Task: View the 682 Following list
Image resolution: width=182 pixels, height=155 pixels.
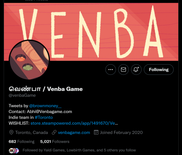Action: pyautogui.click(x=22, y=141)
